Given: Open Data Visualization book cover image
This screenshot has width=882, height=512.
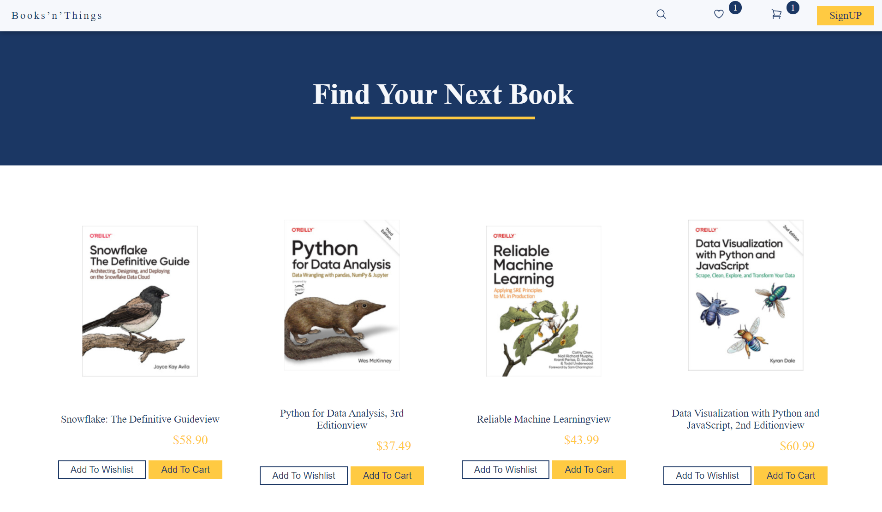Looking at the screenshot, I should click(x=745, y=295).
